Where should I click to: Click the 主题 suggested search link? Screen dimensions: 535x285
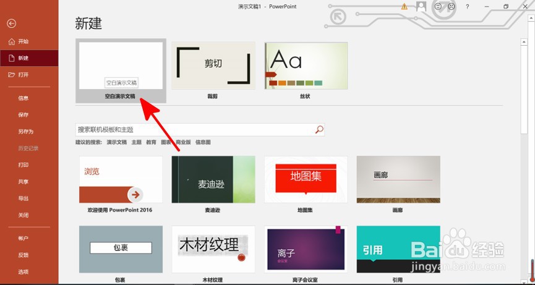tap(137, 142)
